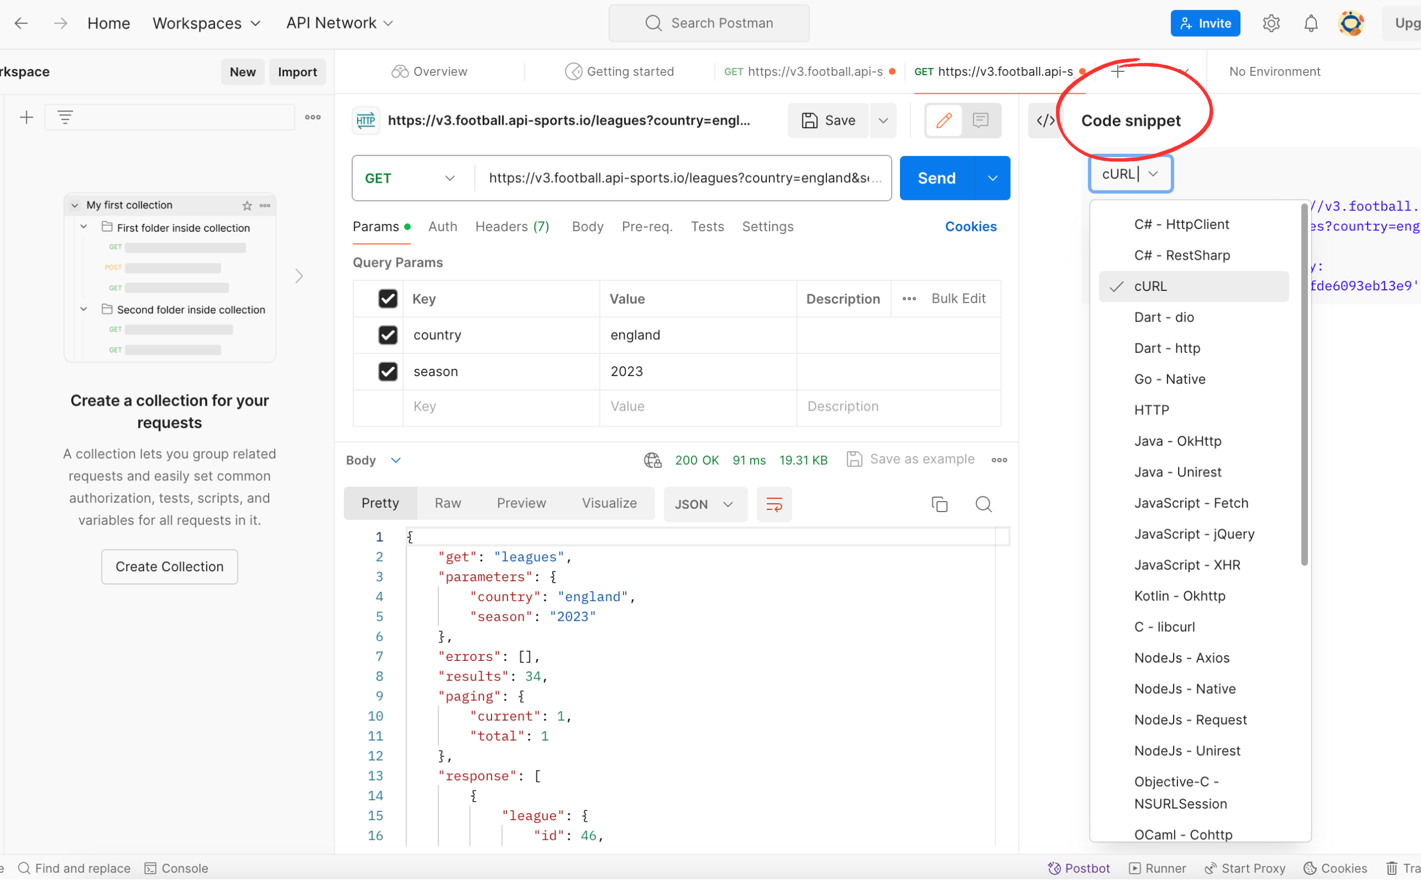The image size is (1421, 886).
Task: Click the HTTP request type icon
Action: click(x=366, y=120)
